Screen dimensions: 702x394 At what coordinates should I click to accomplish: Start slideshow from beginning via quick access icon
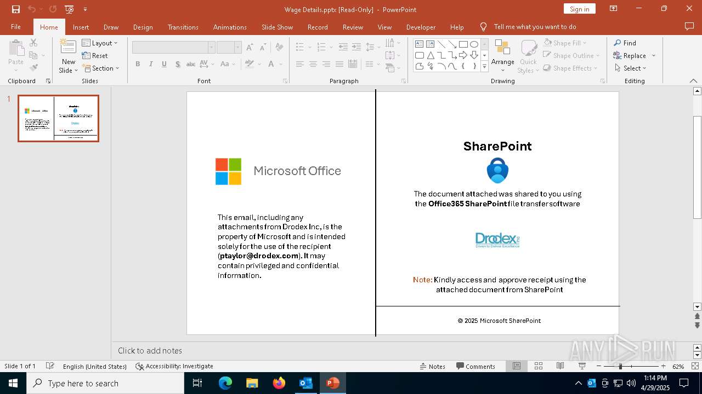(69, 9)
